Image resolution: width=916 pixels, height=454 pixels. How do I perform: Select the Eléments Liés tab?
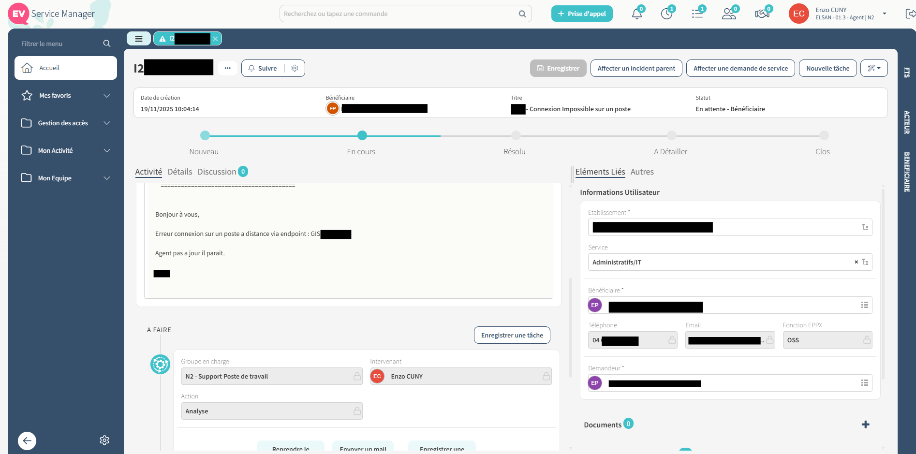tap(600, 172)
